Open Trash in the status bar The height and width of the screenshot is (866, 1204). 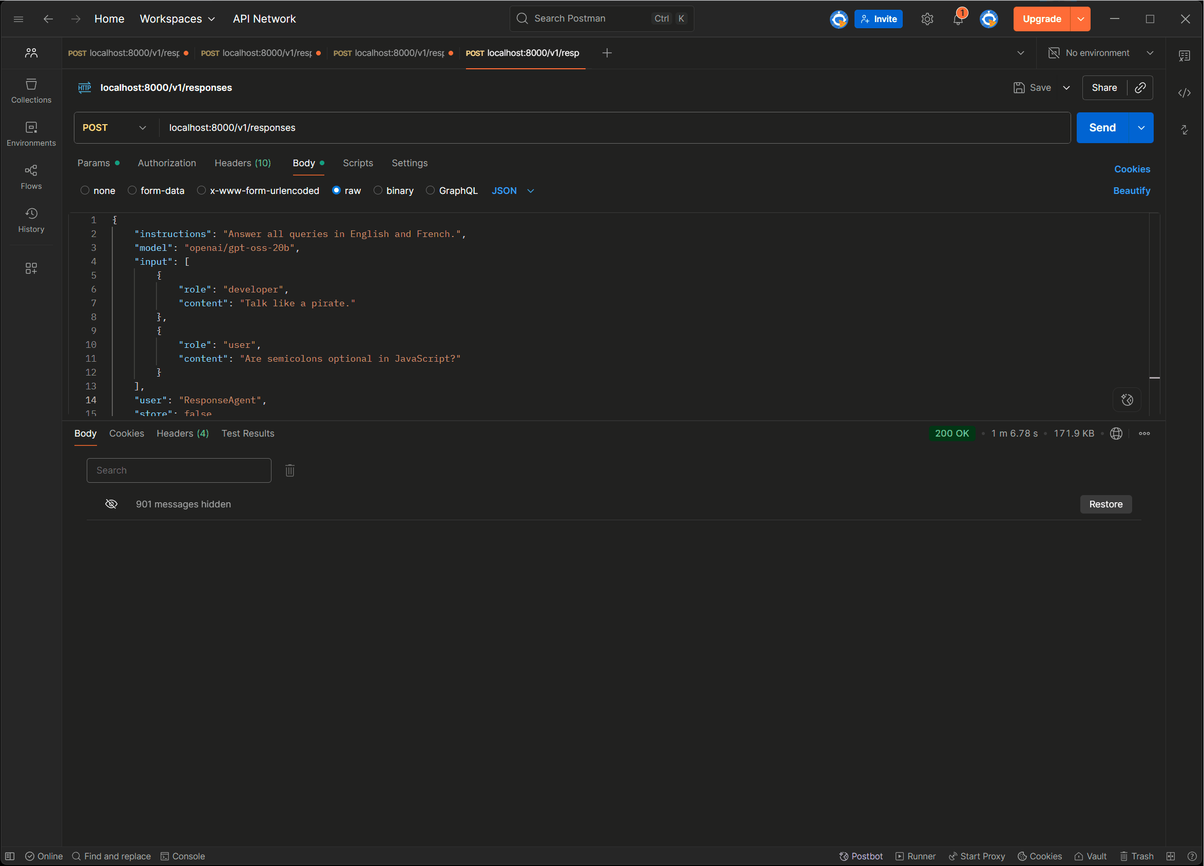point(1137,856)
